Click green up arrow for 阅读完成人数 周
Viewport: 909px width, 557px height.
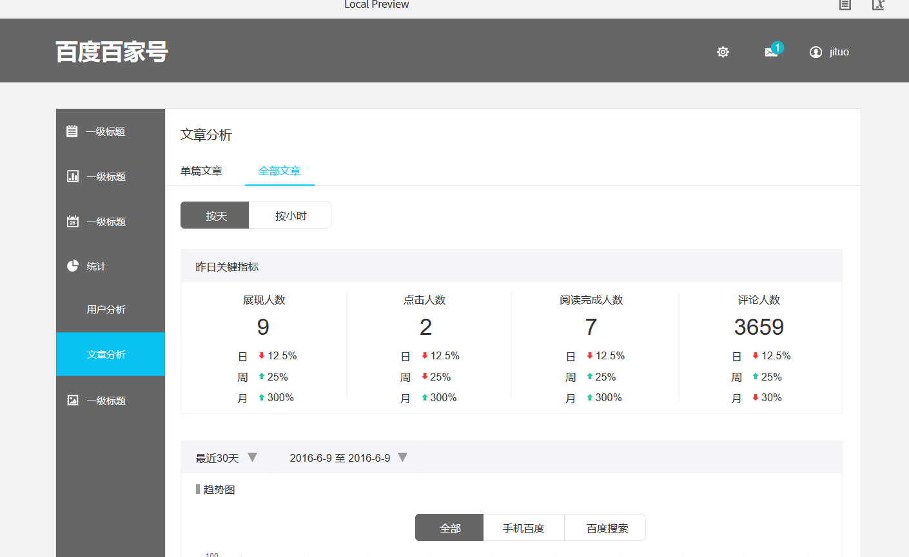[x=590, y=377]
